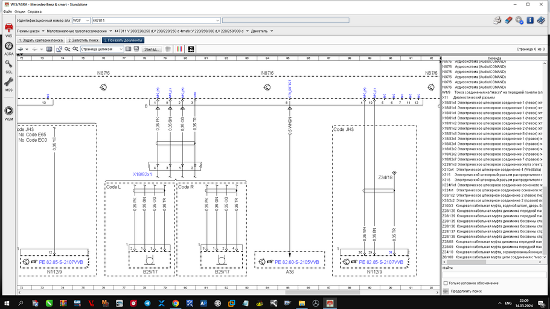The image size is (550, 309).
Task: Click the taskbar search magnifier
Action: [x=21, y=303]
